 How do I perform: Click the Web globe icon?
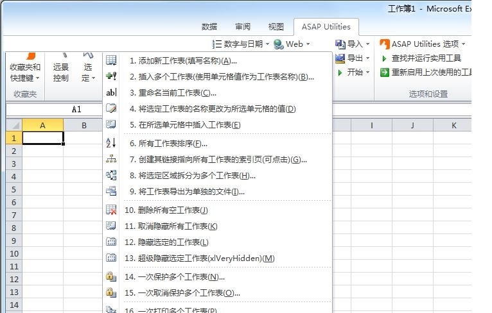pos(279,44)
